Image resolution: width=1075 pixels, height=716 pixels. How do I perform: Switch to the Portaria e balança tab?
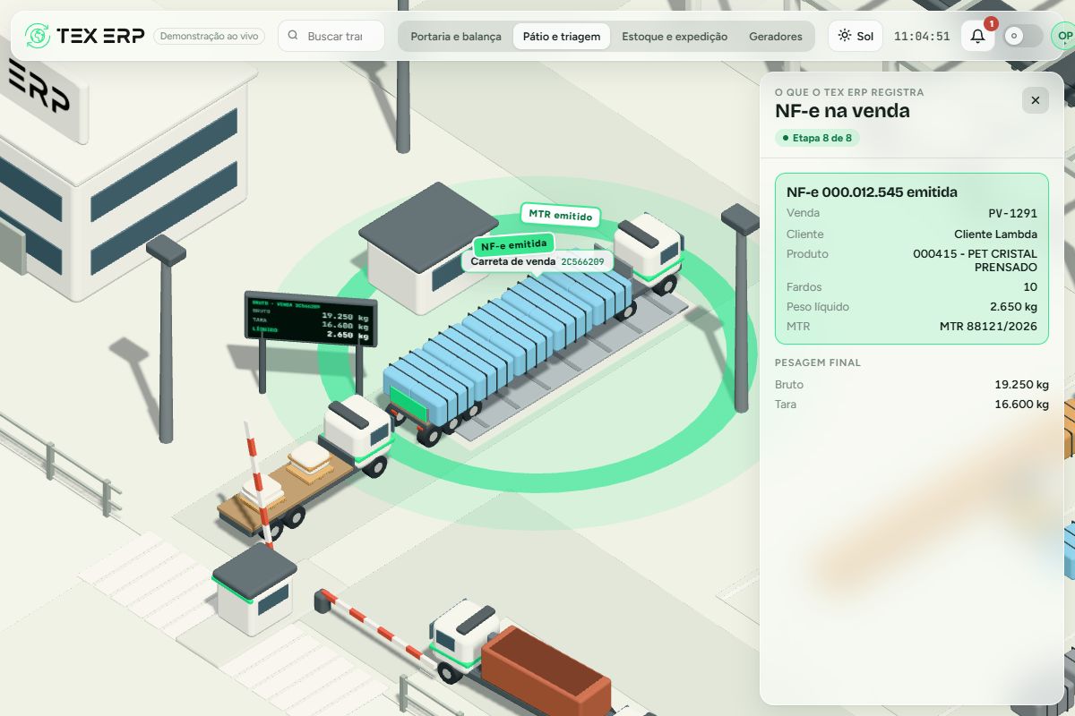[x=456, y=37]
